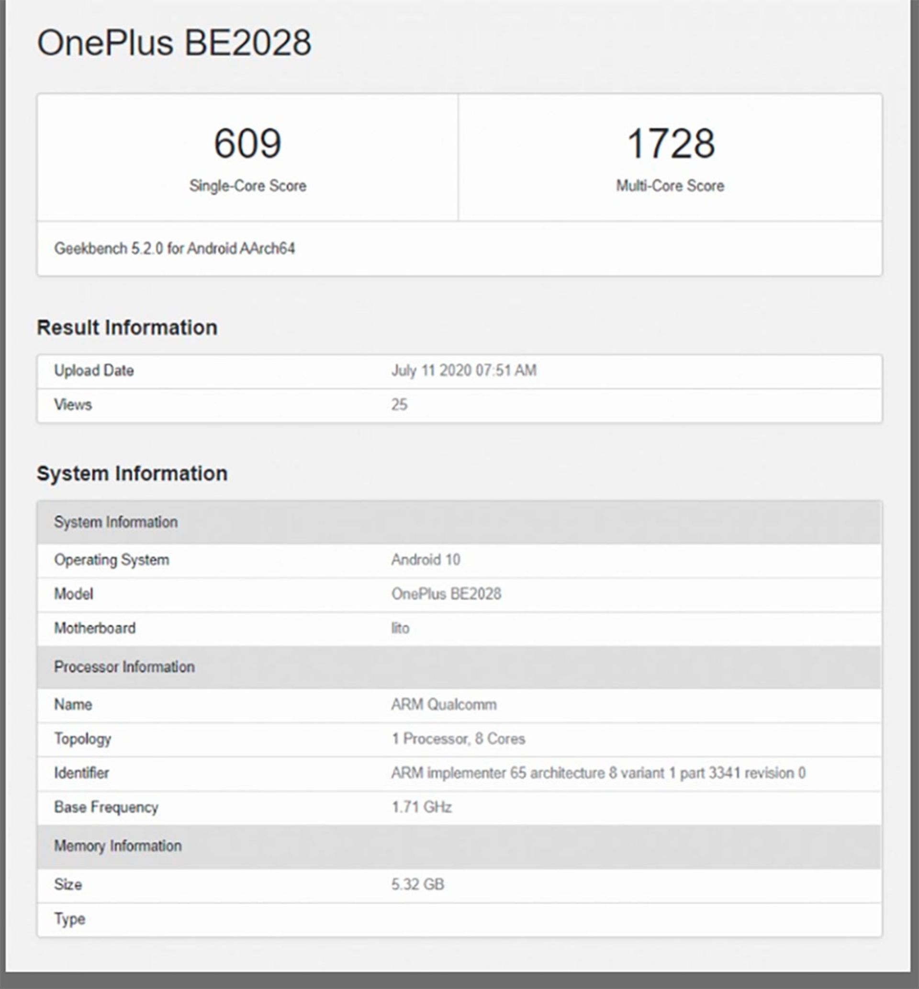Screen dimensions: 919x989
Task: Click the ARM implementer identifier string
Action: pos(598,773)
